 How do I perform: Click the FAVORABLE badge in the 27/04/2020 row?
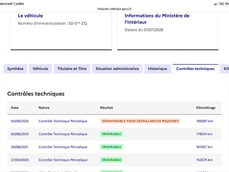tap(112, 160)
